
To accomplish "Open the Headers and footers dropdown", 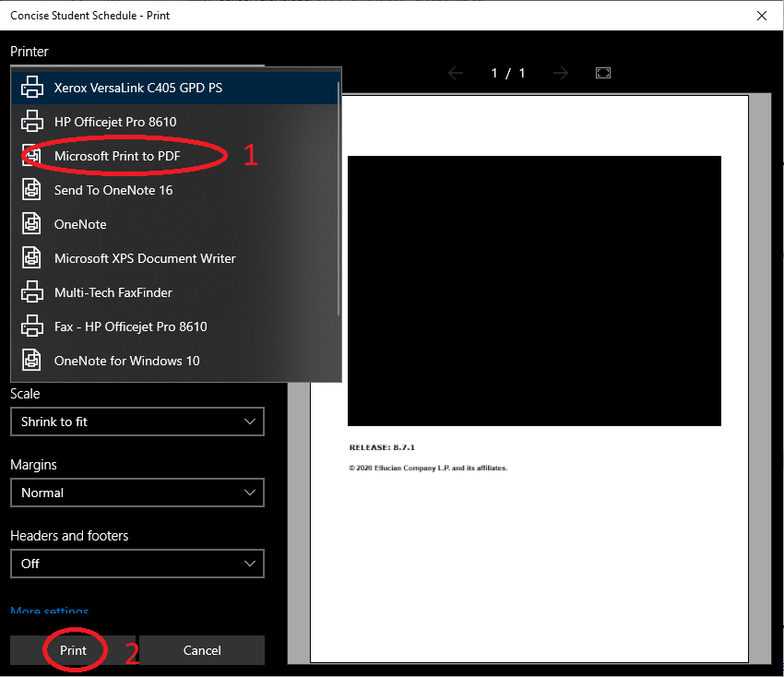I will [x=137, y=564].
